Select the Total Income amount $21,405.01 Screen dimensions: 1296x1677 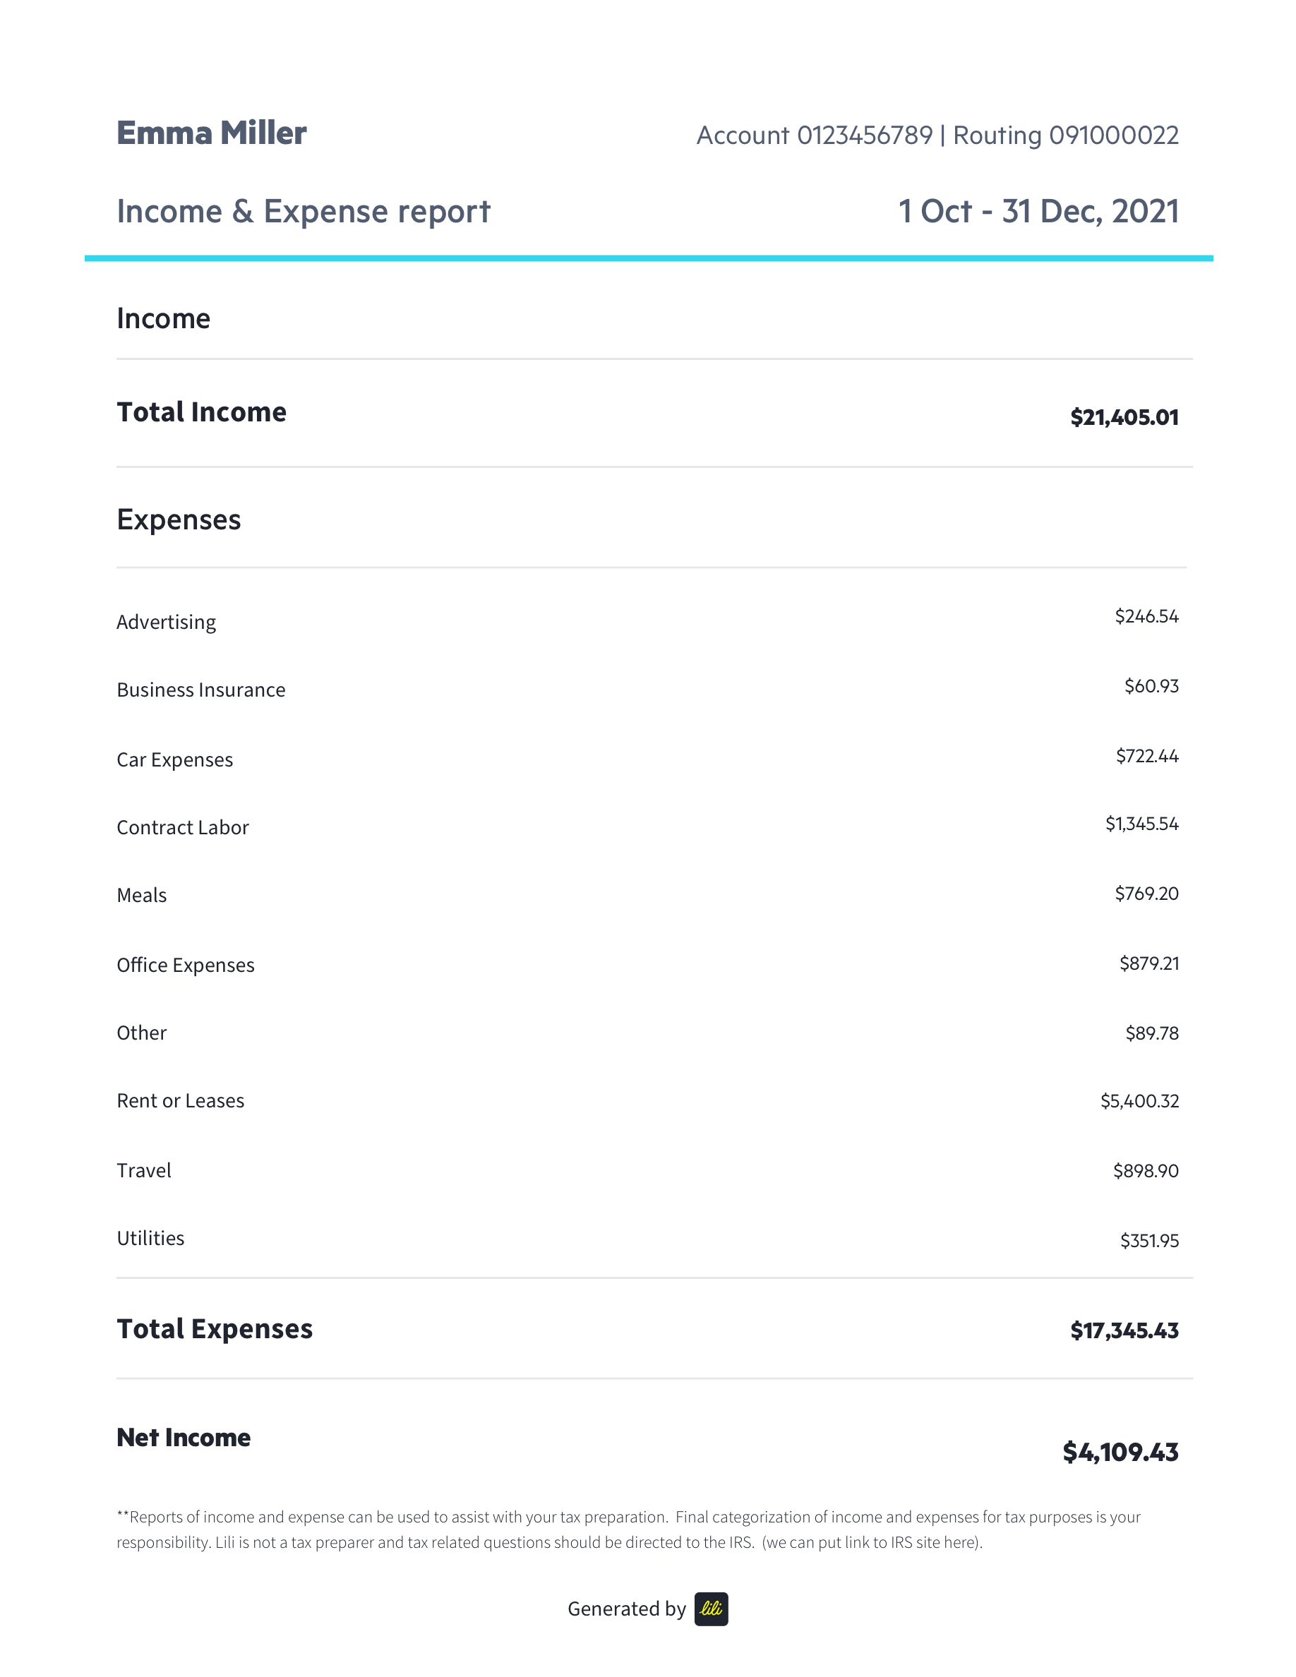(1124, 417)
